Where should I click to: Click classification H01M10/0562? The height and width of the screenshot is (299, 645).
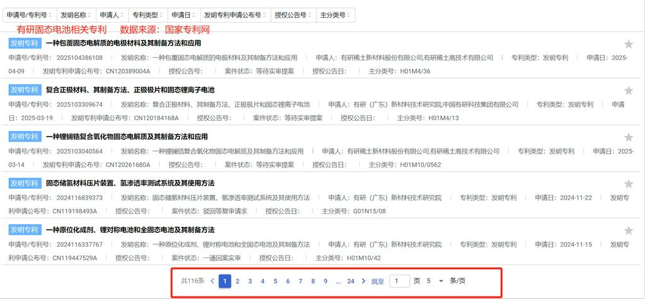(421, 165)
